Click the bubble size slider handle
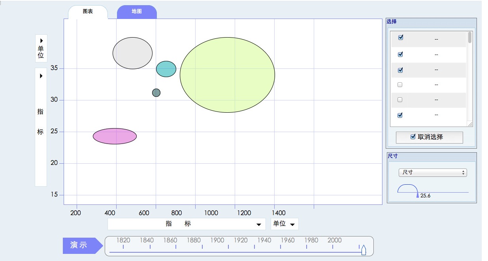Screen dimensions: 488x261 click(x=418, y=195)
